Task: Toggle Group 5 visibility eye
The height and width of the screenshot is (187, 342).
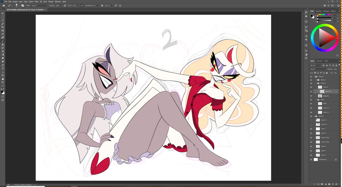Action: (x=311, y=76)
